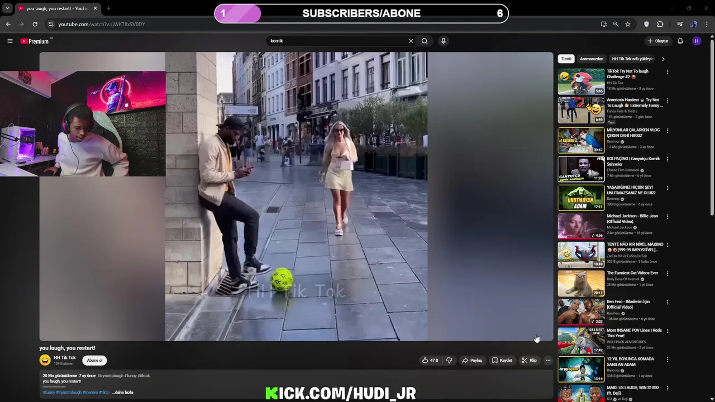Show more filter chips with the right arrow
This screenshot has height=402, width=715.
tap(663, 59)
